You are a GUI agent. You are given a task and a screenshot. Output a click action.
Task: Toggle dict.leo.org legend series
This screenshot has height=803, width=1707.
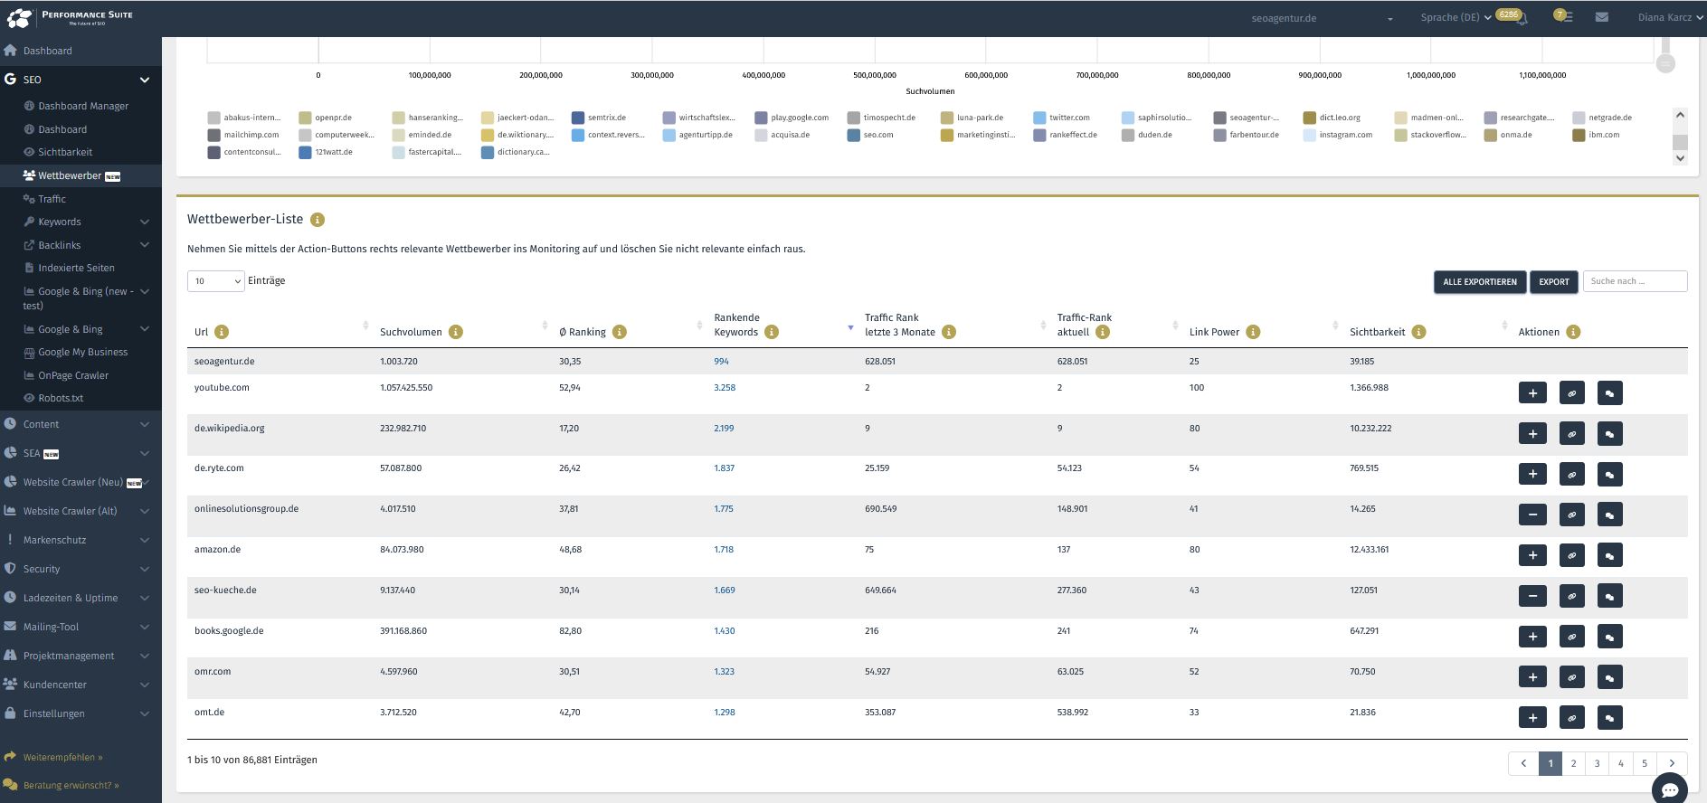click(1332, 118)
